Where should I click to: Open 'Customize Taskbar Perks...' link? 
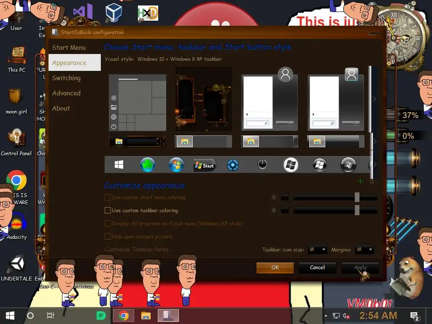coord(138,249)
